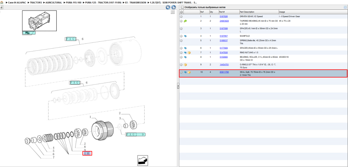Viewport: 348px width, 167px height.
Task: Toggle 'Отобразить только выбранные метки' checkbox
Action: tap(182, 7)
